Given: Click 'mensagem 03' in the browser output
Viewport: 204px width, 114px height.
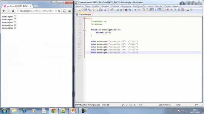Looking at the screenshot, I should pyautogui.click(x=9, y=22).
